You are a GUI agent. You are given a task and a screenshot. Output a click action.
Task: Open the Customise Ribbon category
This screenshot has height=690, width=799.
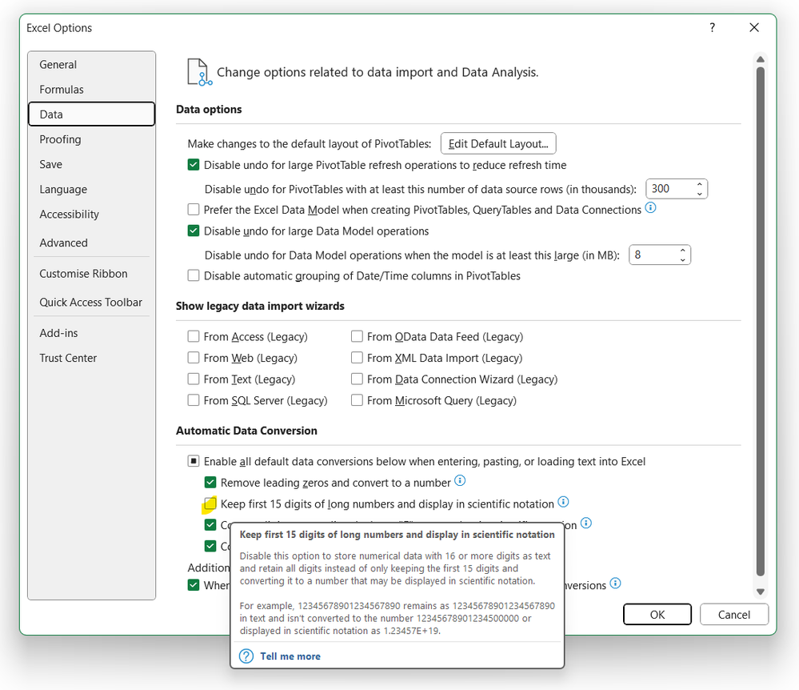[92, 274]
